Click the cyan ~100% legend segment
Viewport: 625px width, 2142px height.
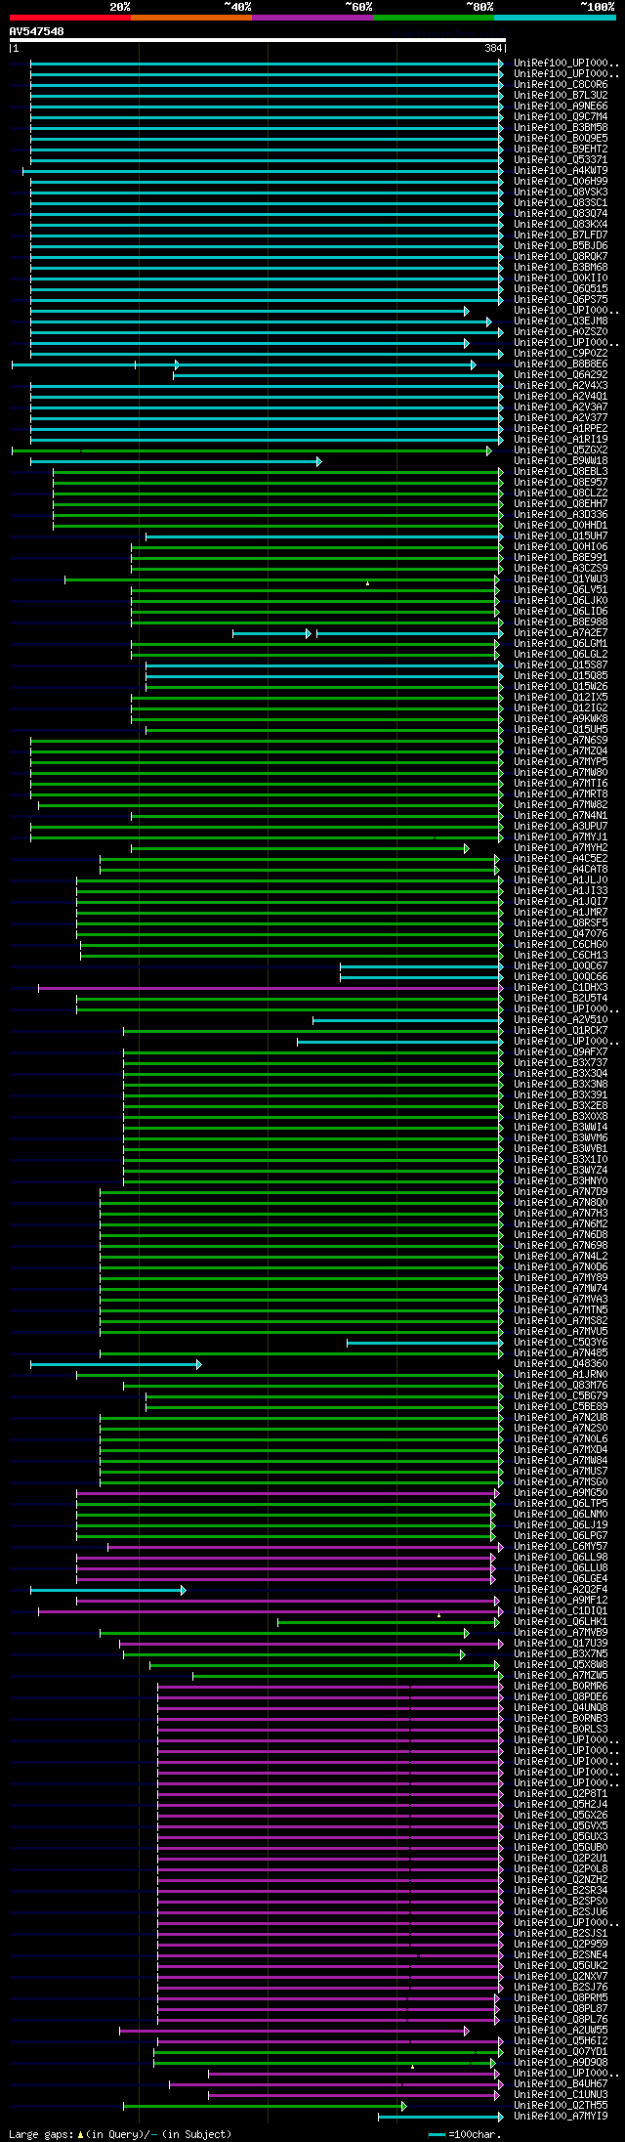coord(555,18)
